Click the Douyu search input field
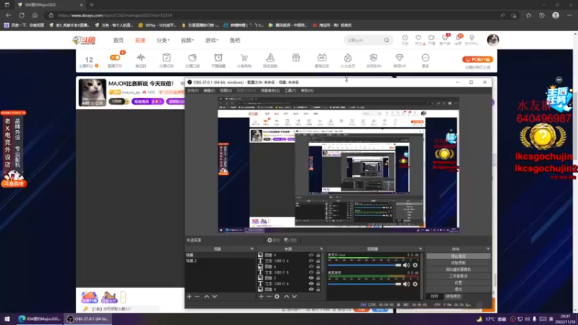Image resolution: width=578 pixels, height=325 pixels. tap(364, 40)
